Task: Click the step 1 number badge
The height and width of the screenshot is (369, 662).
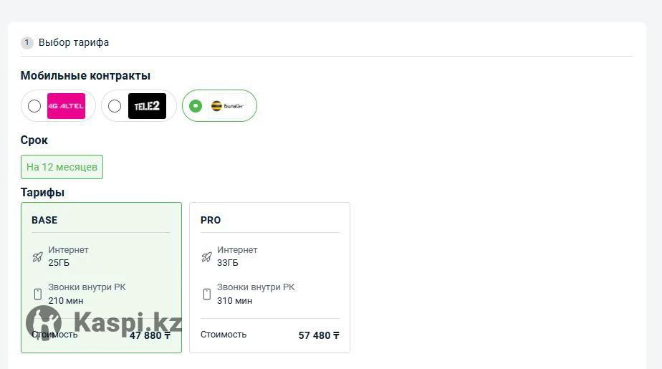Action: click(27, 43)
